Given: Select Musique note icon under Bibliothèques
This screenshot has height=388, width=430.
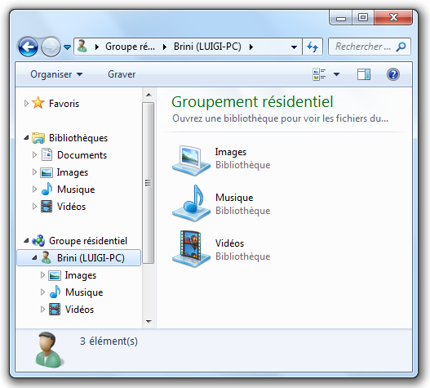Looking at the screenshot, I should (47, 189).
